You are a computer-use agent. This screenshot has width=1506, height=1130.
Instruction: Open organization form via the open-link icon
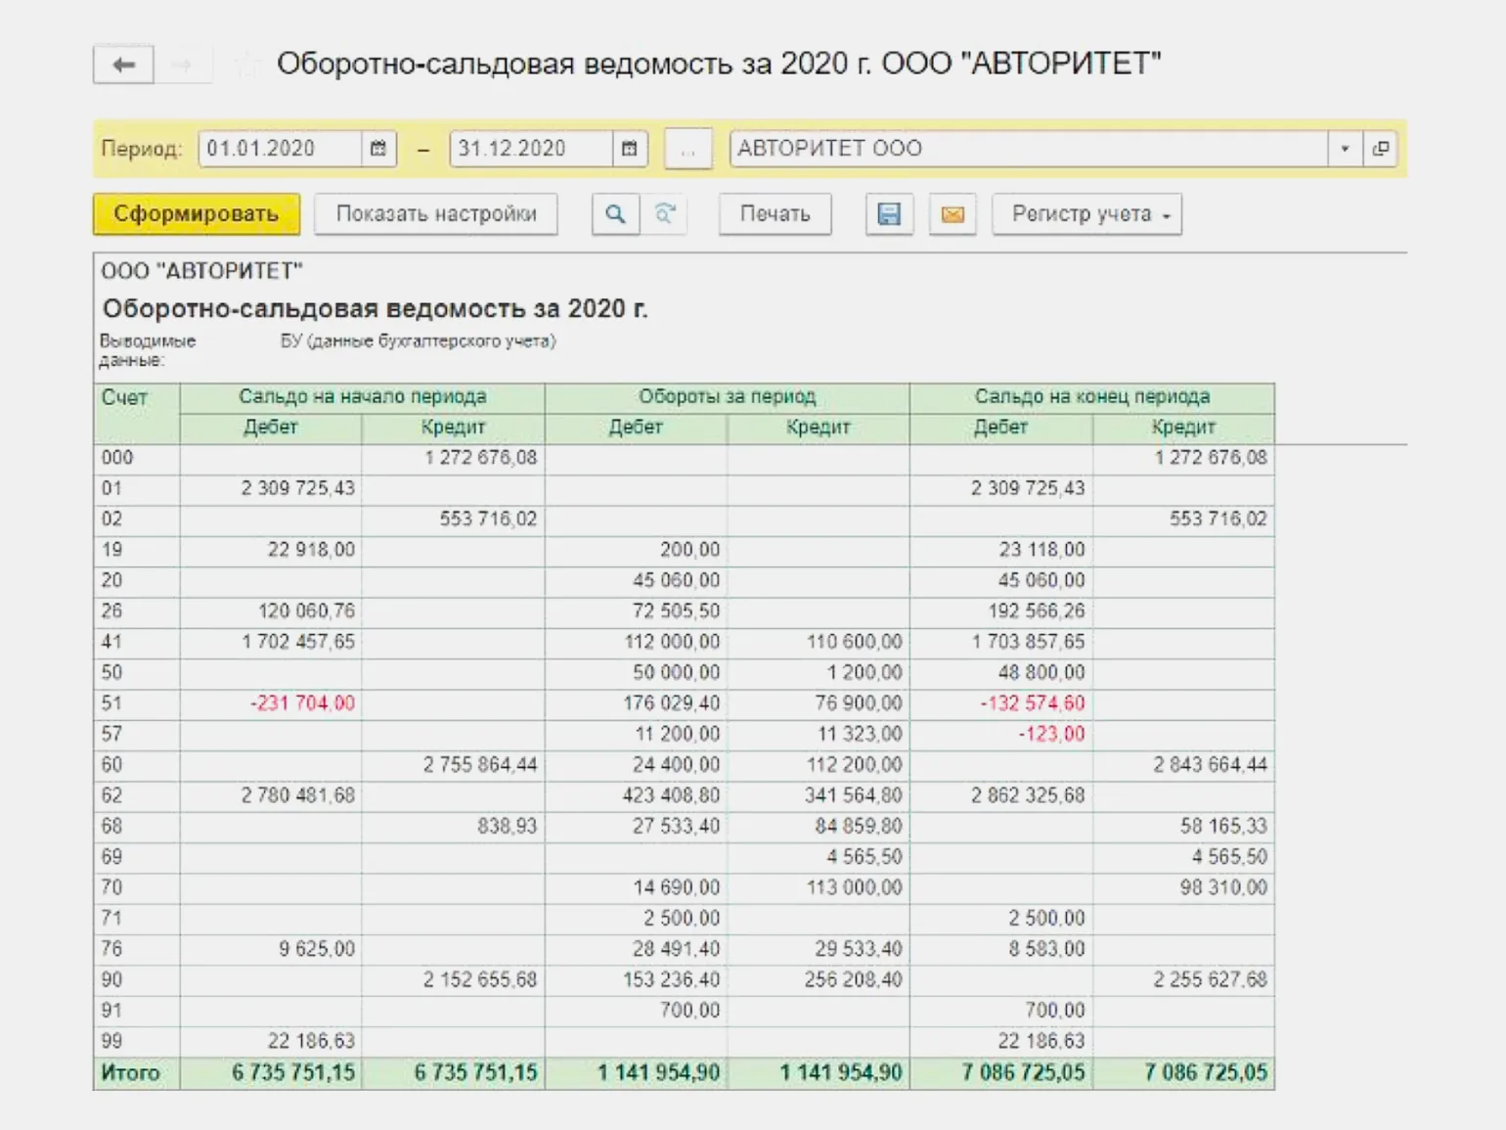1380,149
